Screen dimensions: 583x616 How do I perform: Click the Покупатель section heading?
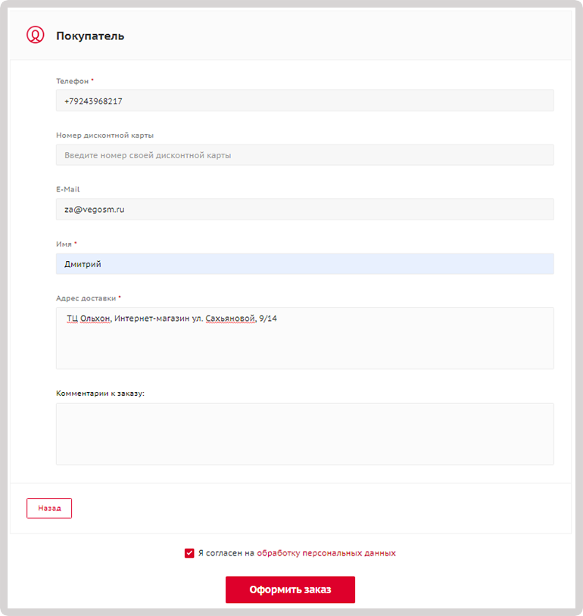tap(90, 36)
